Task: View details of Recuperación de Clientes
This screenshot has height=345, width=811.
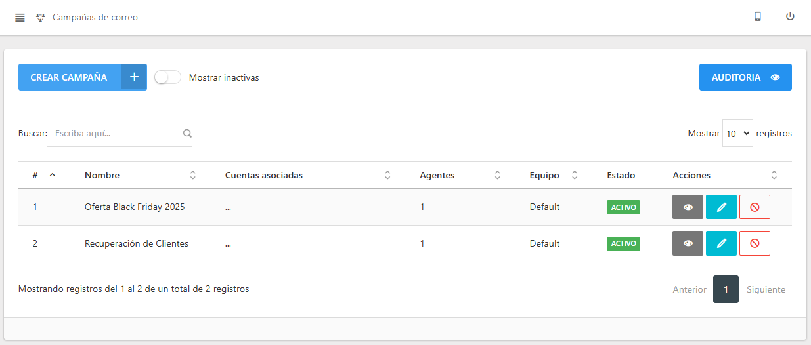Action: (688, 243)
